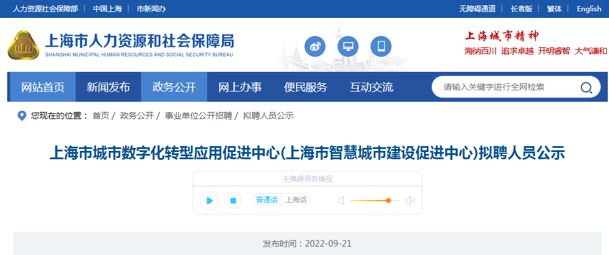
Task: Play the accessibility audio broadcast
Action: [x=209, y=201]
